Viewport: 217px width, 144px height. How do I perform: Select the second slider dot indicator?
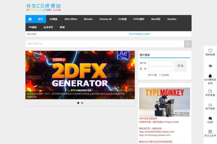point(82,103)
